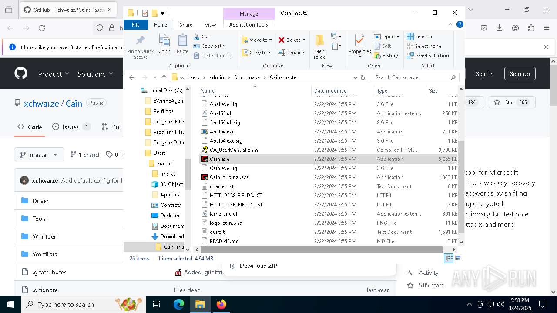Open Microsoft Edge from taskbar
557x313 pixels.
point(179,304)
